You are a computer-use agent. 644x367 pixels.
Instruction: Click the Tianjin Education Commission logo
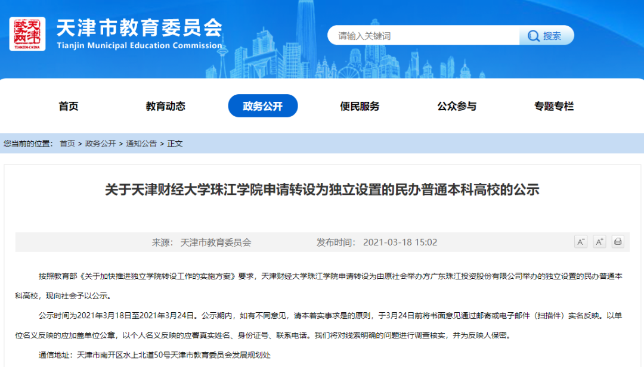point(29,33)
